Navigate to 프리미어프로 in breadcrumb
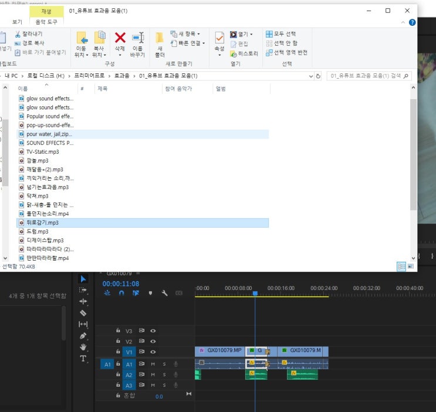Screen dimensions: 436x412 click(89, 76)
